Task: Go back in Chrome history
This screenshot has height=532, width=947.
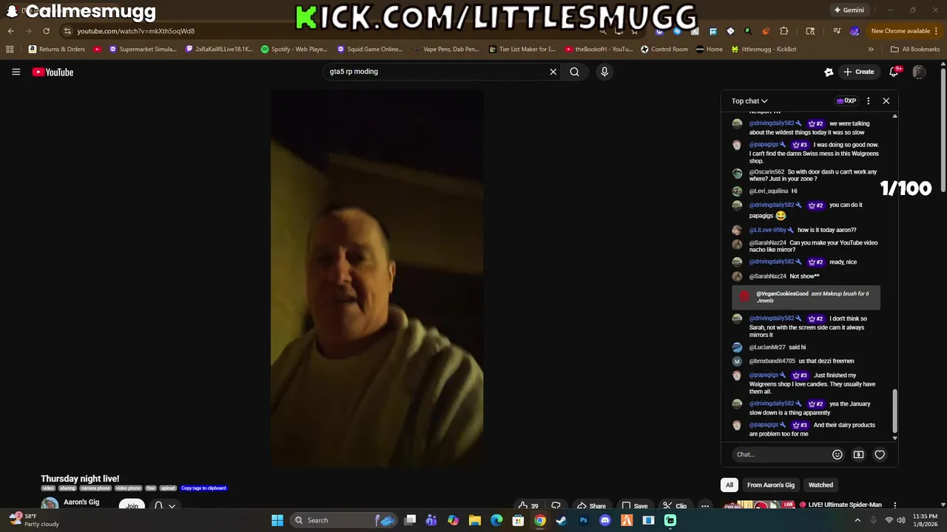Action: click(x=11, y=31)
